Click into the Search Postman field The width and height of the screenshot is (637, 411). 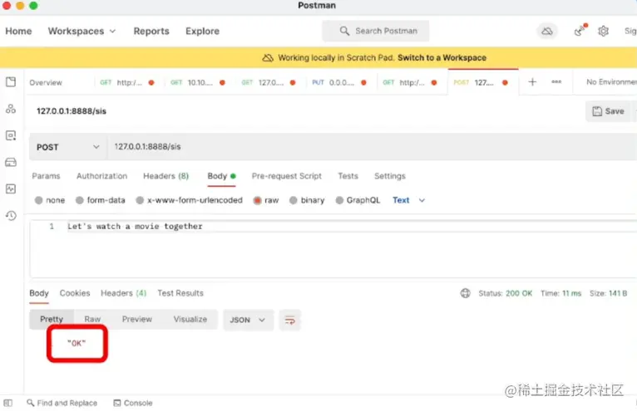[x=376, y=31]
